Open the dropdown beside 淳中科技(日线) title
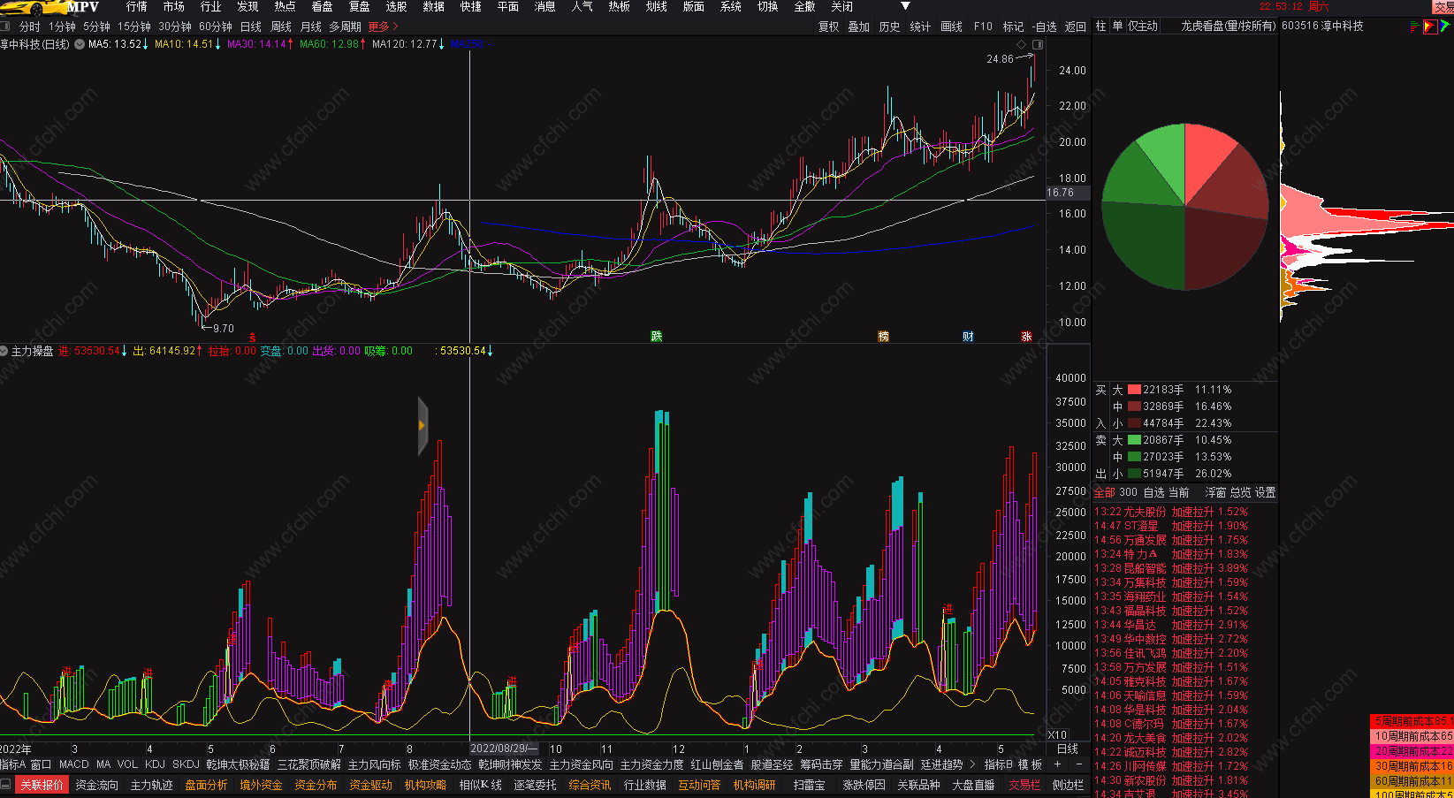 click(x=80, y=44)
